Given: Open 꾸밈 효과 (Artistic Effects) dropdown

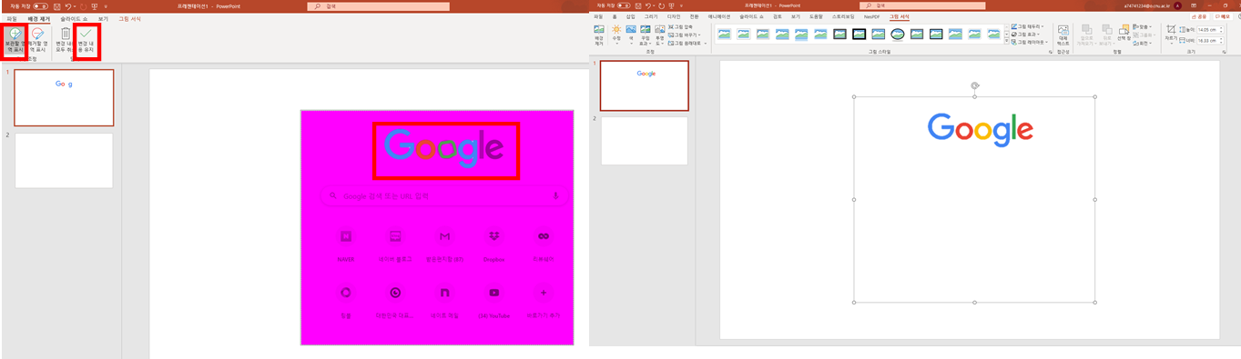Looking at the screenshot, I should click(x=646, y=35).
